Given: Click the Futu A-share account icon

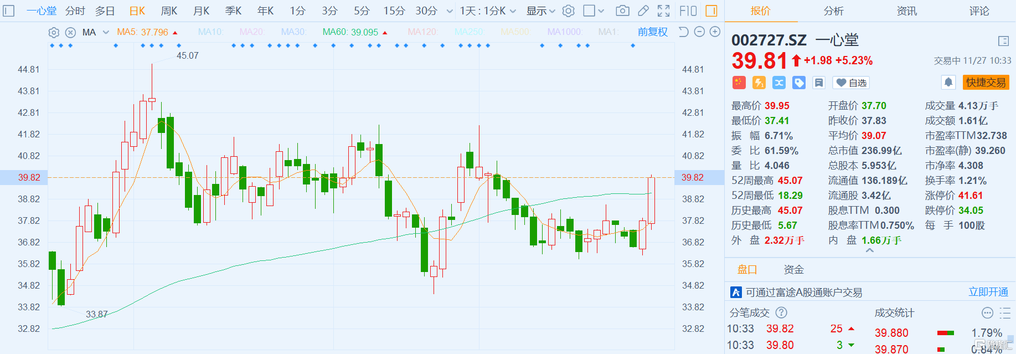Looking at the screenshot, I should pyautogui.click(x=736, y=292).
